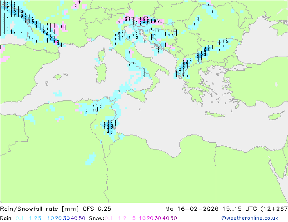288x222 pixels.
Task: Click the island of Sardinia on the map
Action: click(x=101, y=73)
